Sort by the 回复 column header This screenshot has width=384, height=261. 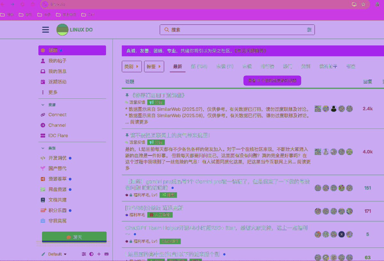click(368, 81)
